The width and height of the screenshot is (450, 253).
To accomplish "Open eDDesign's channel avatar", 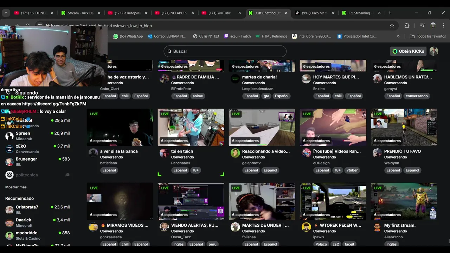I will click(306, 153).
